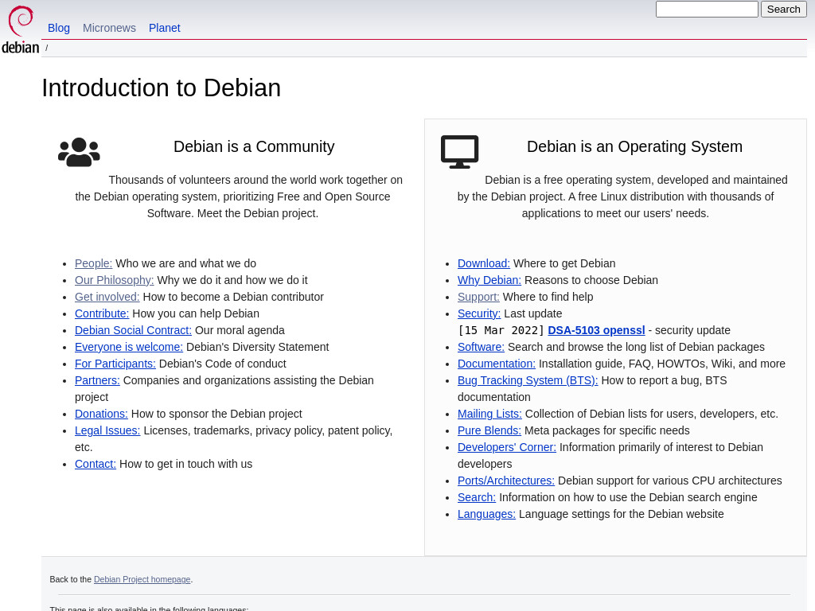
Task: Open the Contact link
Action: [96, 464]
